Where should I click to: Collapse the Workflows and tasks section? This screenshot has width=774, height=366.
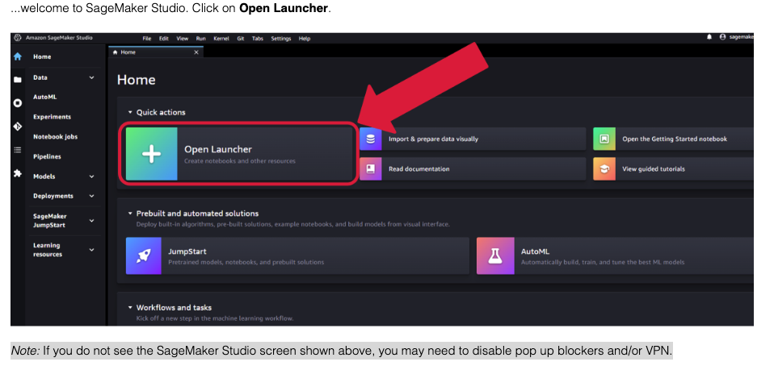[x=130, y=307]
